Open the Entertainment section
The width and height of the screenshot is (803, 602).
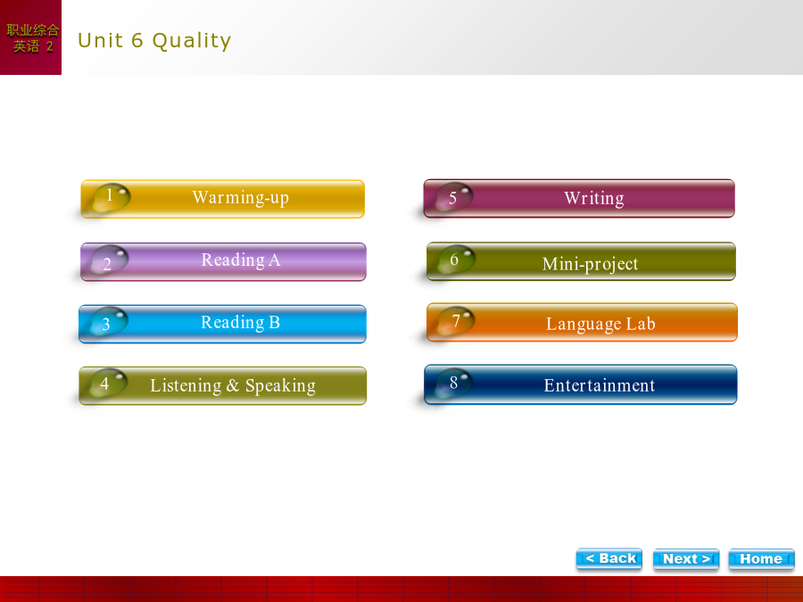(580, 384)
